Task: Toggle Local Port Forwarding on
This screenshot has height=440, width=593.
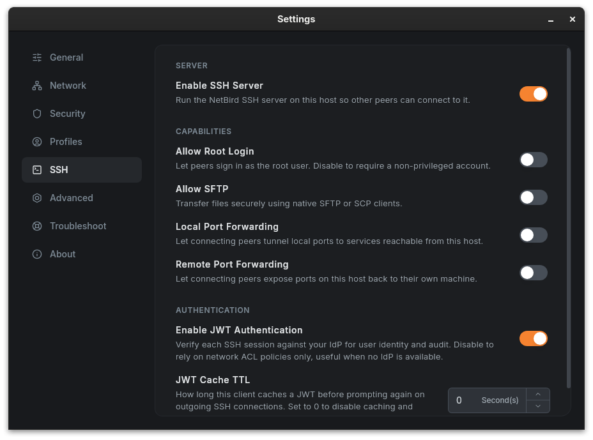Action: pos(533,235)
